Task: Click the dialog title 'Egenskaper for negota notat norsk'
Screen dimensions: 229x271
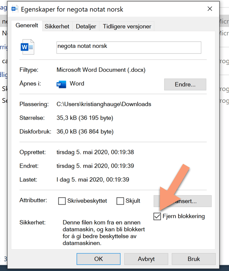Action: pyautogui.click(x=72, y=9)
